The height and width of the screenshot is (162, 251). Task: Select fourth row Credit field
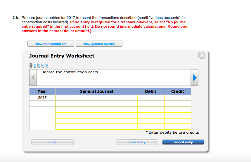pos(178,115)
